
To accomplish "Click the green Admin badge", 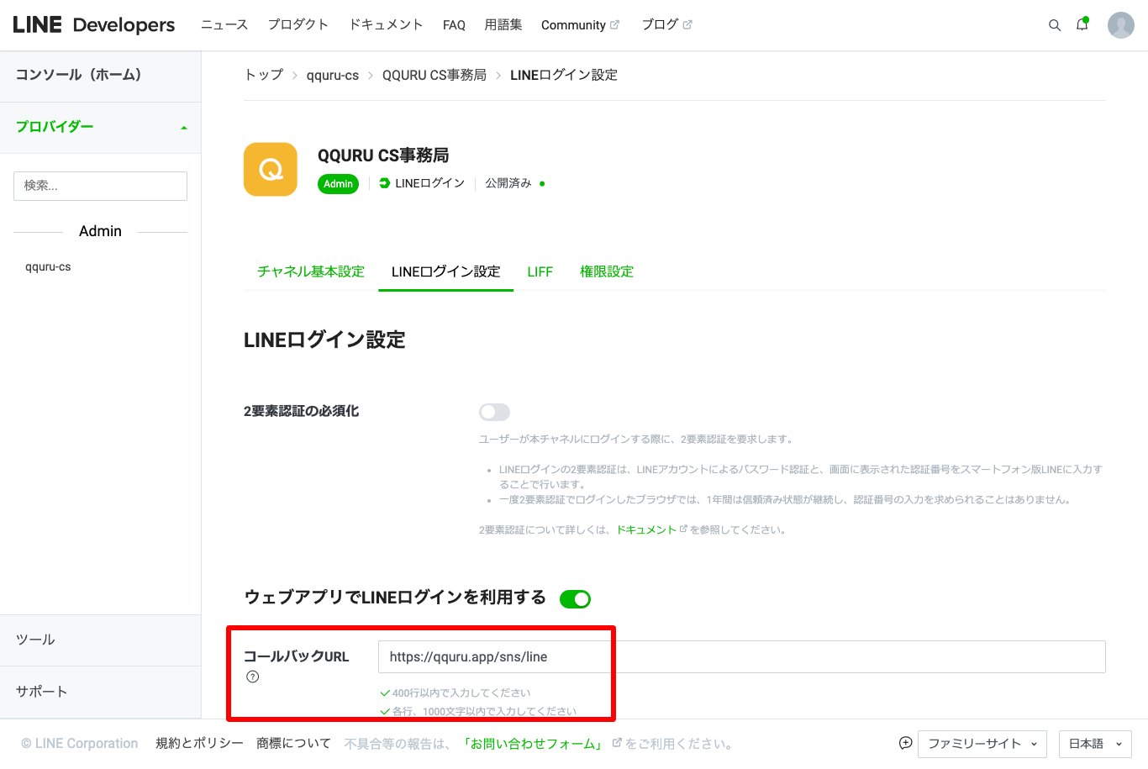I will (x=338, y=184).
